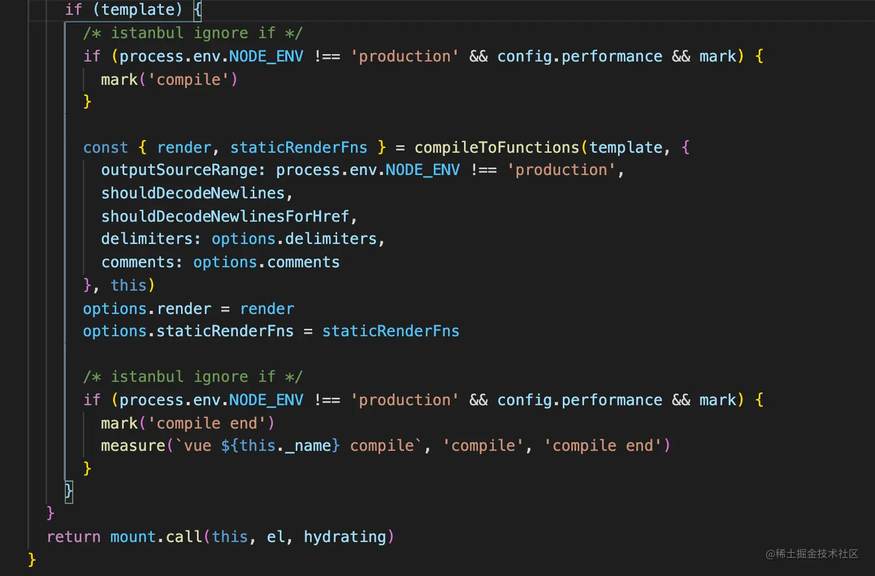875x576 pixels.
Task: Click staticRenderFns in the const destructuring
Action: (299, 147)
